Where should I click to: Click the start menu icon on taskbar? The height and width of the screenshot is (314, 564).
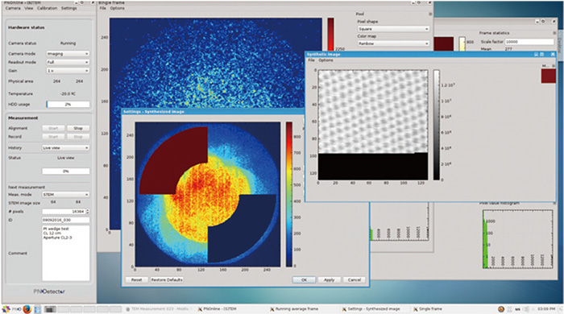[6, 309]
